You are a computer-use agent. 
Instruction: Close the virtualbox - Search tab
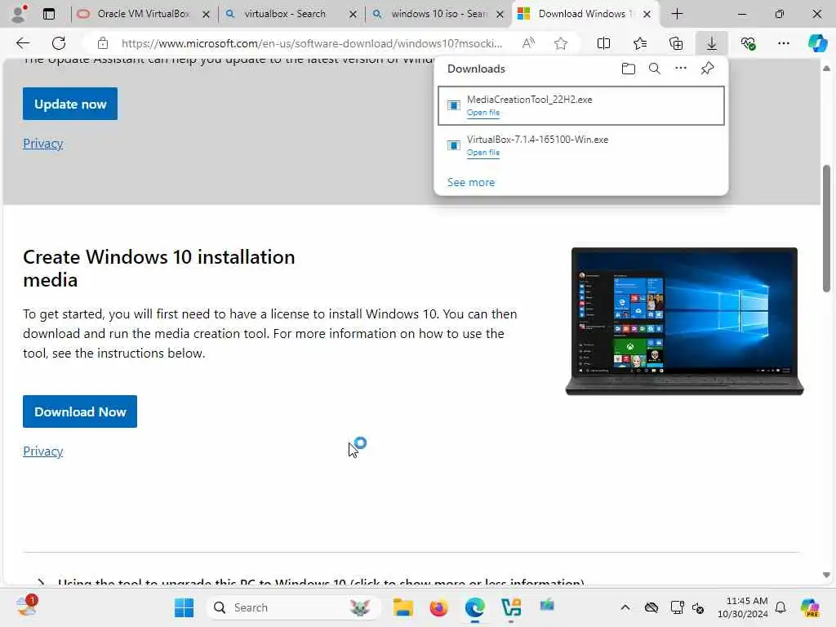pos(353,15)
